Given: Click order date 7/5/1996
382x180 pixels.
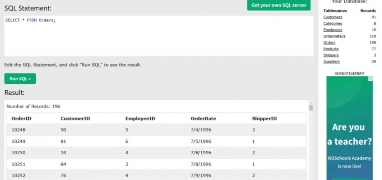Looking at the screenshot, I should tap(201, 141).
